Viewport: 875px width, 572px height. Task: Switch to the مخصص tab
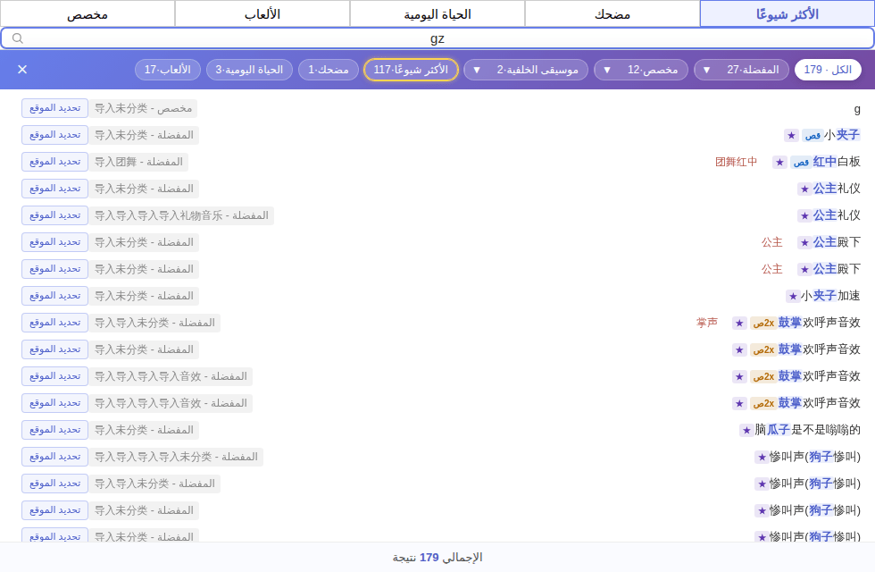tap(87, 14)
